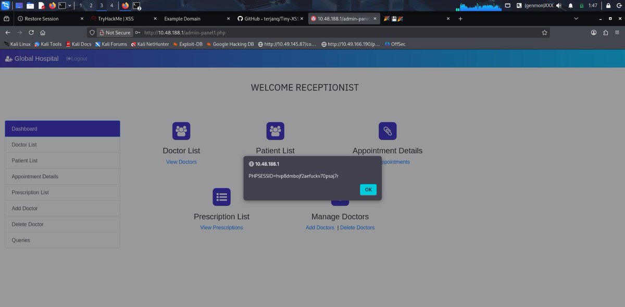This screenshot has height=307, width=625.
Task: Switch to the TryHackMe | XSS tab
Action: pyautogui.click(x=123, y=18)
